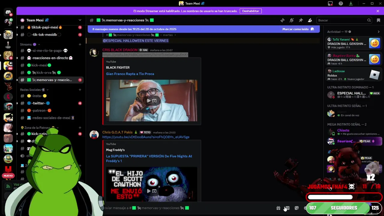This screenshot has height=216, width=384.
Task: Open CRIS BLACK DRAGON user avatar
Action: coord(94,52)
